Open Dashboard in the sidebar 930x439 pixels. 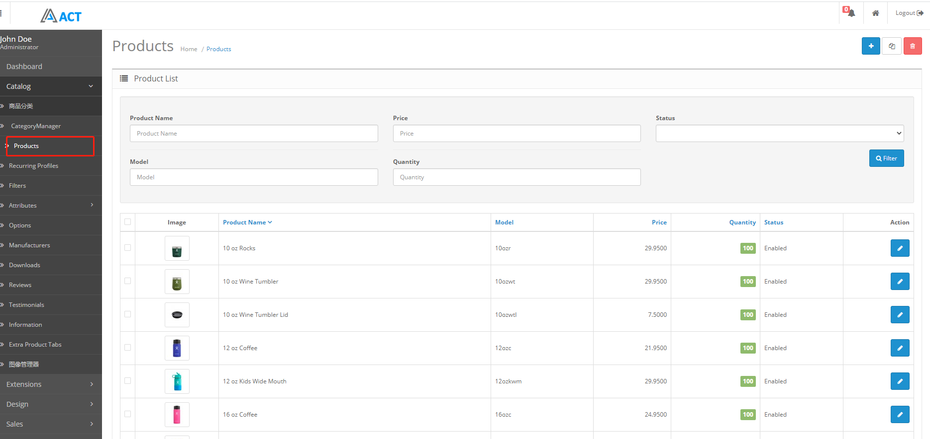coord(51,67)
